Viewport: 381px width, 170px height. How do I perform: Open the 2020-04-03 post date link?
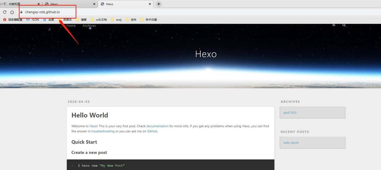click(x=79, y=102)
